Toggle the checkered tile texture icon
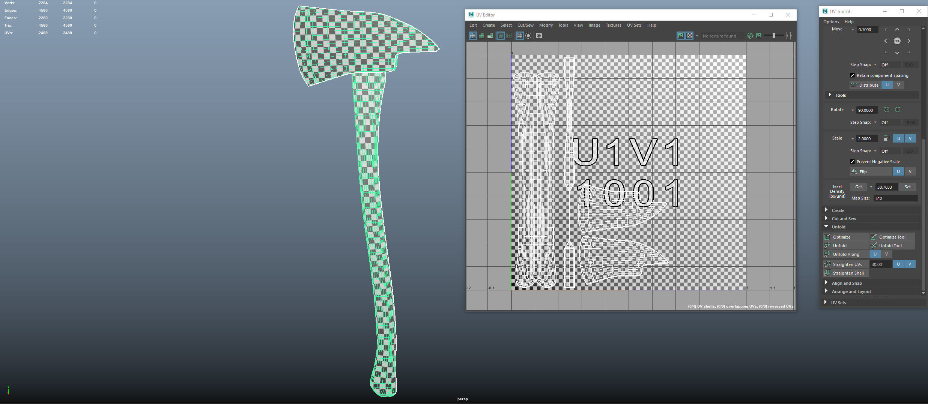Viewport: 928px width, 404px height. [689, 36]
